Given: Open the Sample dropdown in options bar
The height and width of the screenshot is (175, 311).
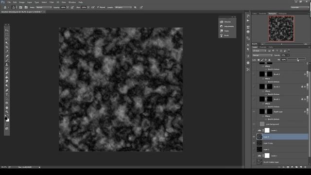Looking at the screenshot, I should [x=123, y=7].
